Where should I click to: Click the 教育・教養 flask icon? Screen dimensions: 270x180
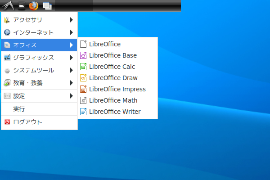pos(7,83)
